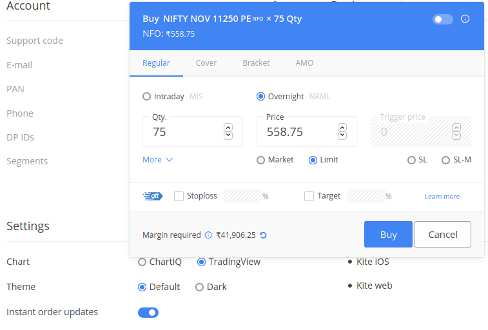Click the PAN label
This screenshot has width=488, height=330.
15,89
